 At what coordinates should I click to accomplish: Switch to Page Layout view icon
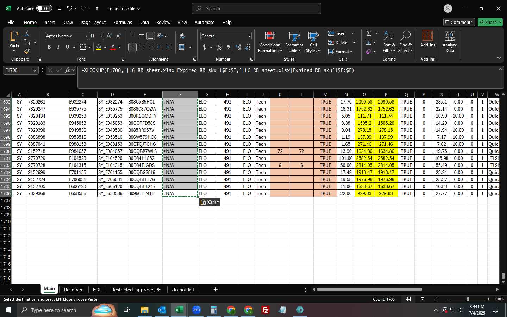point(422,299)
